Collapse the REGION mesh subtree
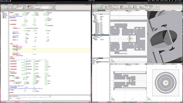183x103 pixels. click(x=94, y=22)
